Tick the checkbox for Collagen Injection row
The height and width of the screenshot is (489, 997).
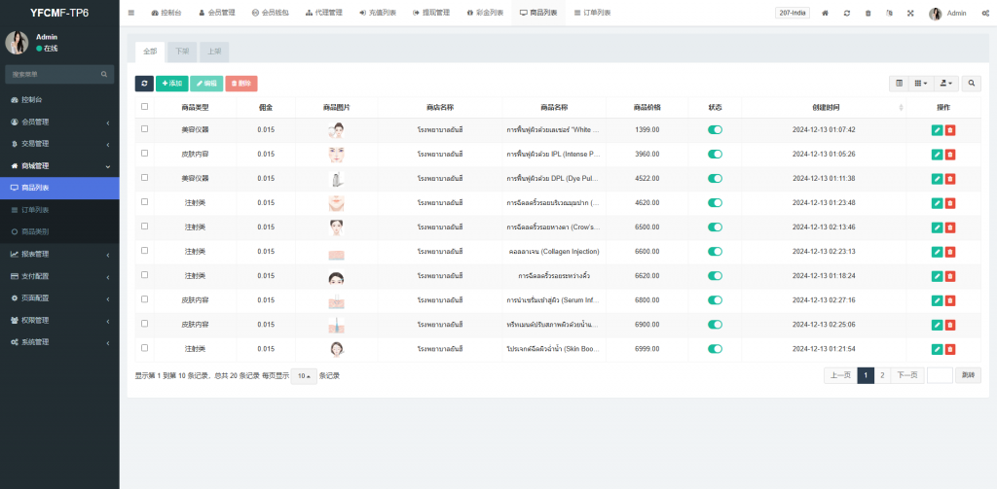145,251
